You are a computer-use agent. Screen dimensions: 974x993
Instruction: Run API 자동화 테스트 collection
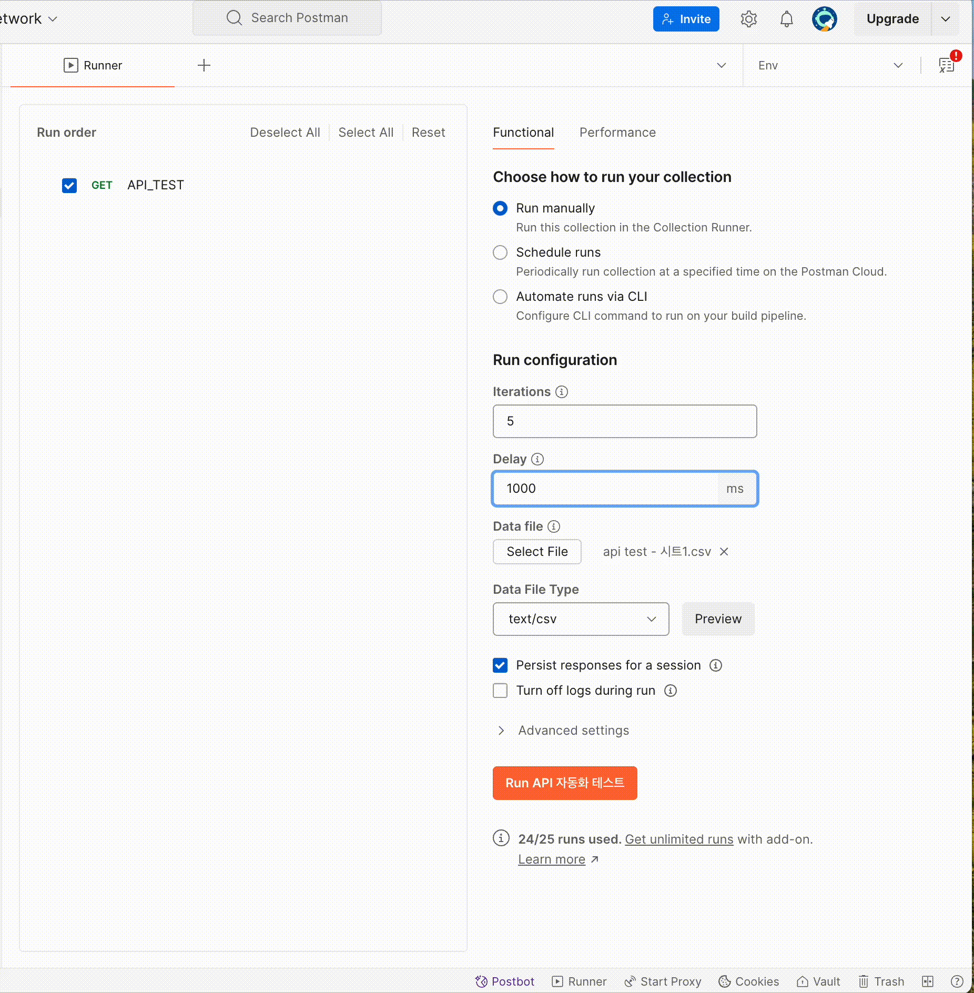[x=565, y=783]
